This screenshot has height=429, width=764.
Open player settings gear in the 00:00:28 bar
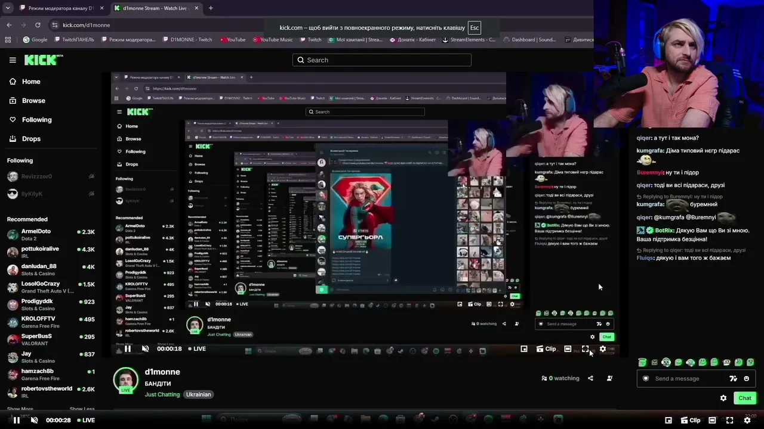coord(747,420)
